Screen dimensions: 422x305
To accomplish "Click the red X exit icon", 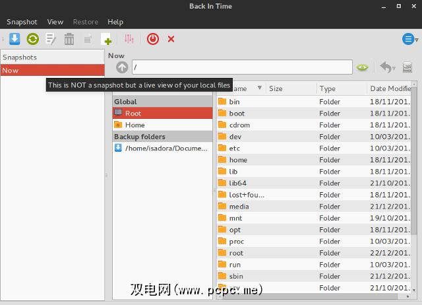I will click(x=171, y=39).
